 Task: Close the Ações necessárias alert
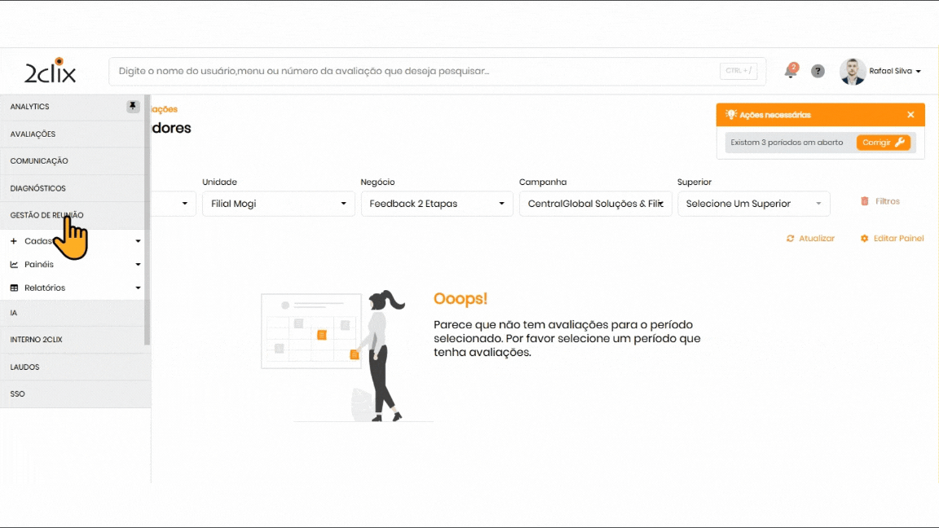point(910,115)
